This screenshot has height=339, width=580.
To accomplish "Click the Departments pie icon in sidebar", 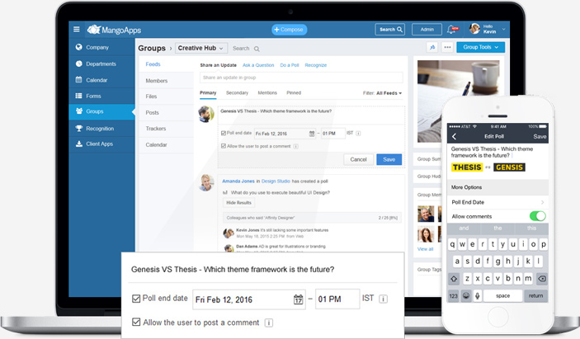I will pos(78,64).
